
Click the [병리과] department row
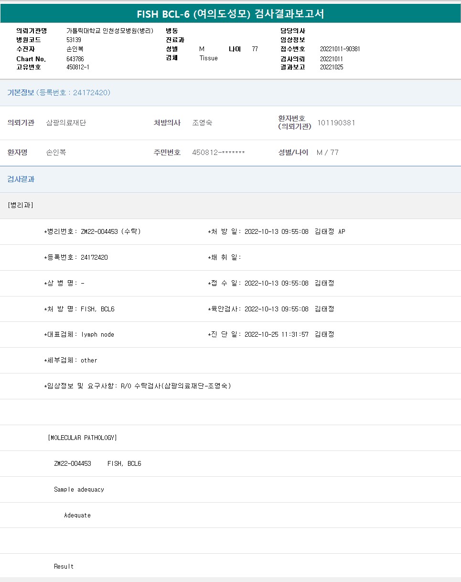click(21, 205)
